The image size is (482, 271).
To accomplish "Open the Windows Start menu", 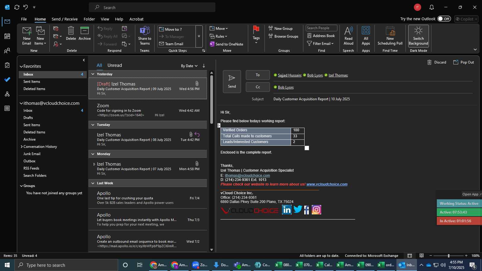I will tap(7, 265).
